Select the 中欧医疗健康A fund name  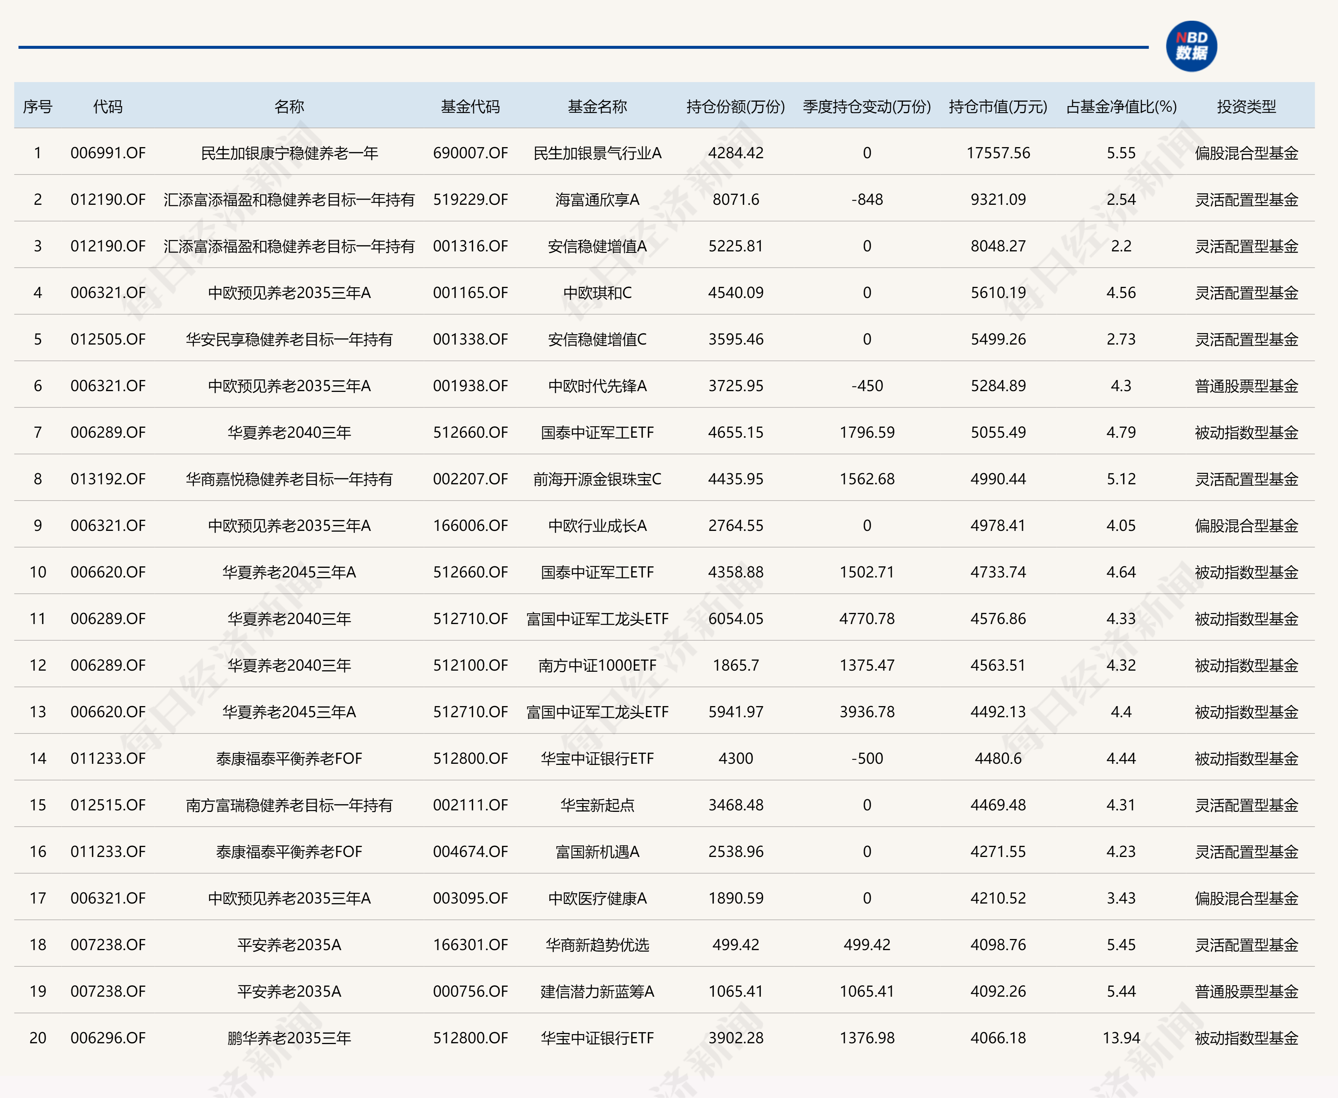click(x=597, y=898)
